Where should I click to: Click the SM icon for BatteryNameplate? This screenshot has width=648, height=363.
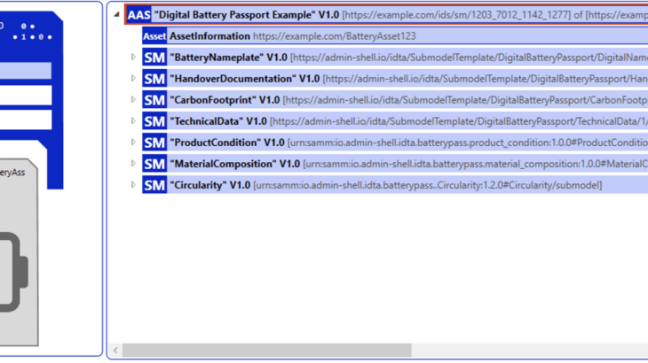pyautogui.click(x=154, y=58)
